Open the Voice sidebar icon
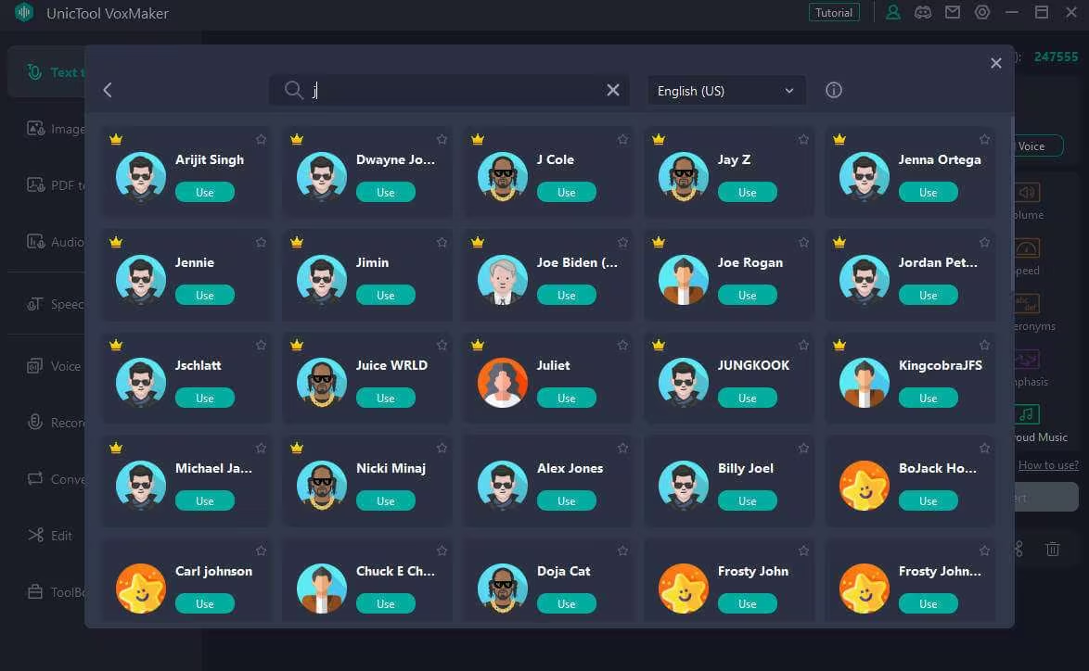Viewport: 1089px width, 671px height. 34,366
